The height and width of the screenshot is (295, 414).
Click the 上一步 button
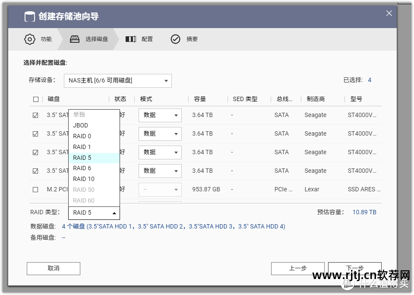coord(297,268)
